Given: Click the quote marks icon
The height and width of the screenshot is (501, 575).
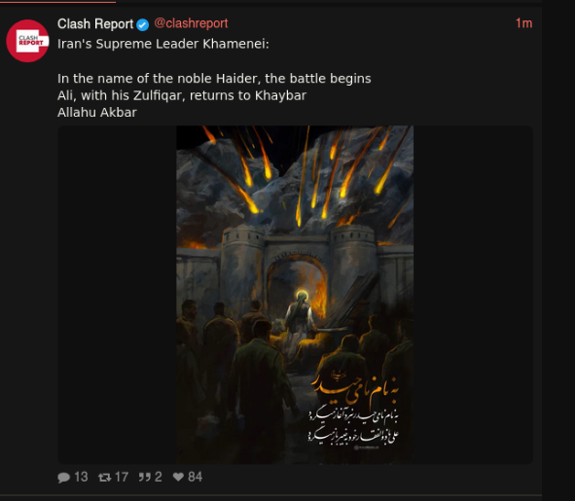Looking at the screenshot, I should click(x=145, y=477).
